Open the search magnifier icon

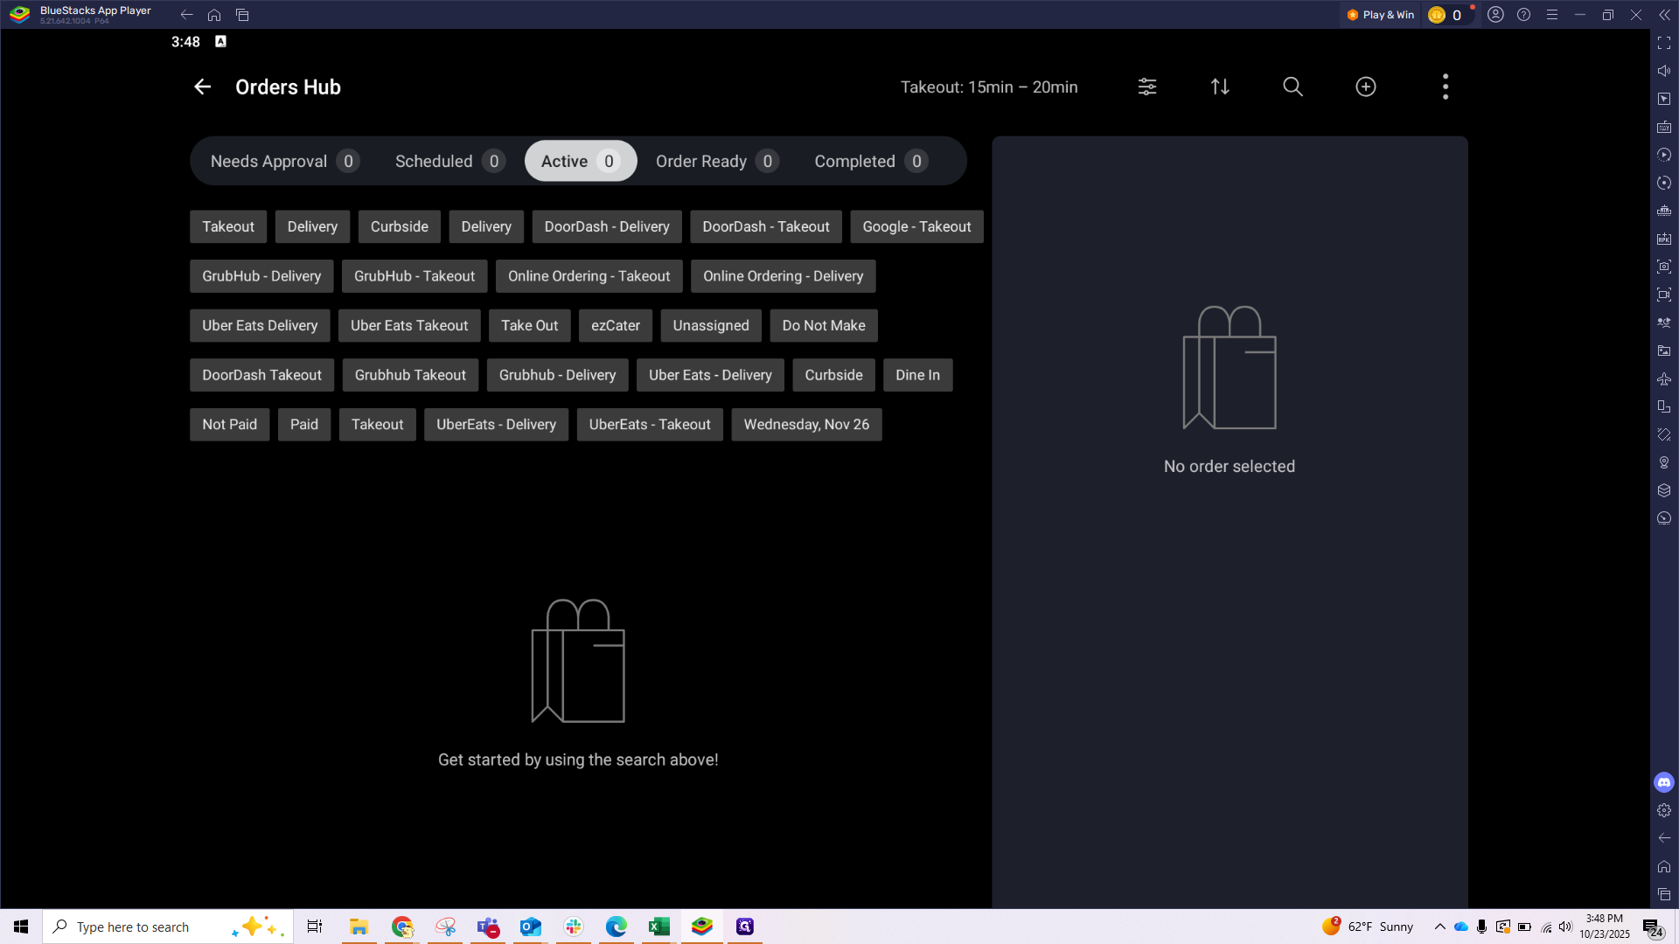[x=1292, y=87]
